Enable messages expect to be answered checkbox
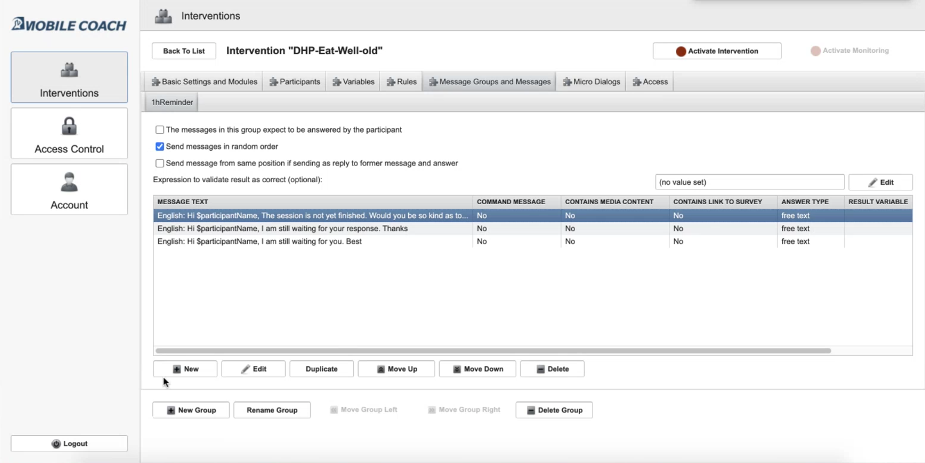This screenshot has width=925, height=463. (x=160, y=130)
